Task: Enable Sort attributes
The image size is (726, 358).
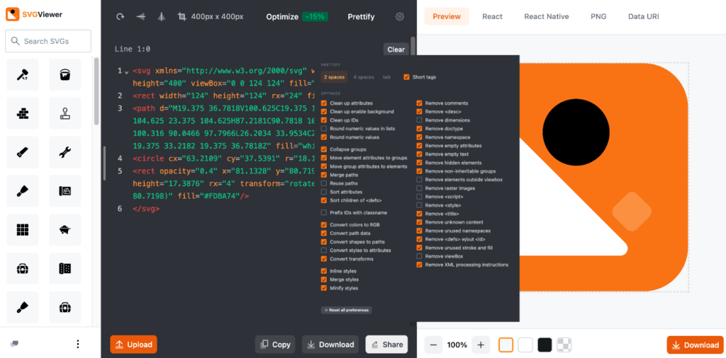Action: 323,192
